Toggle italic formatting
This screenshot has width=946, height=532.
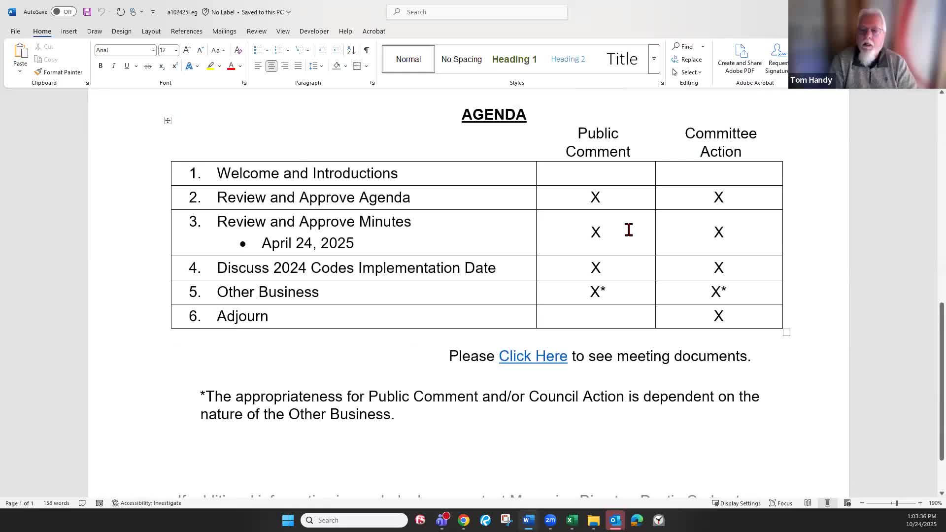click(113, 66)
